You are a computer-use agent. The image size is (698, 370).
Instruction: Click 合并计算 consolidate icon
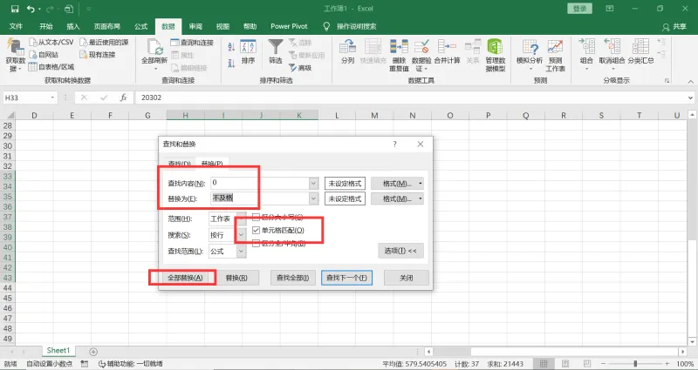[447, 51]
